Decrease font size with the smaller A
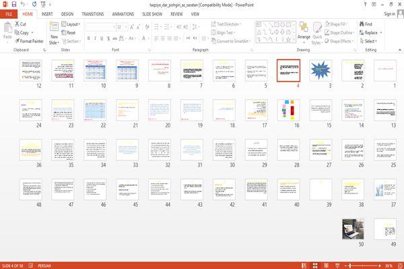The image size is (404, 269). 138,27
